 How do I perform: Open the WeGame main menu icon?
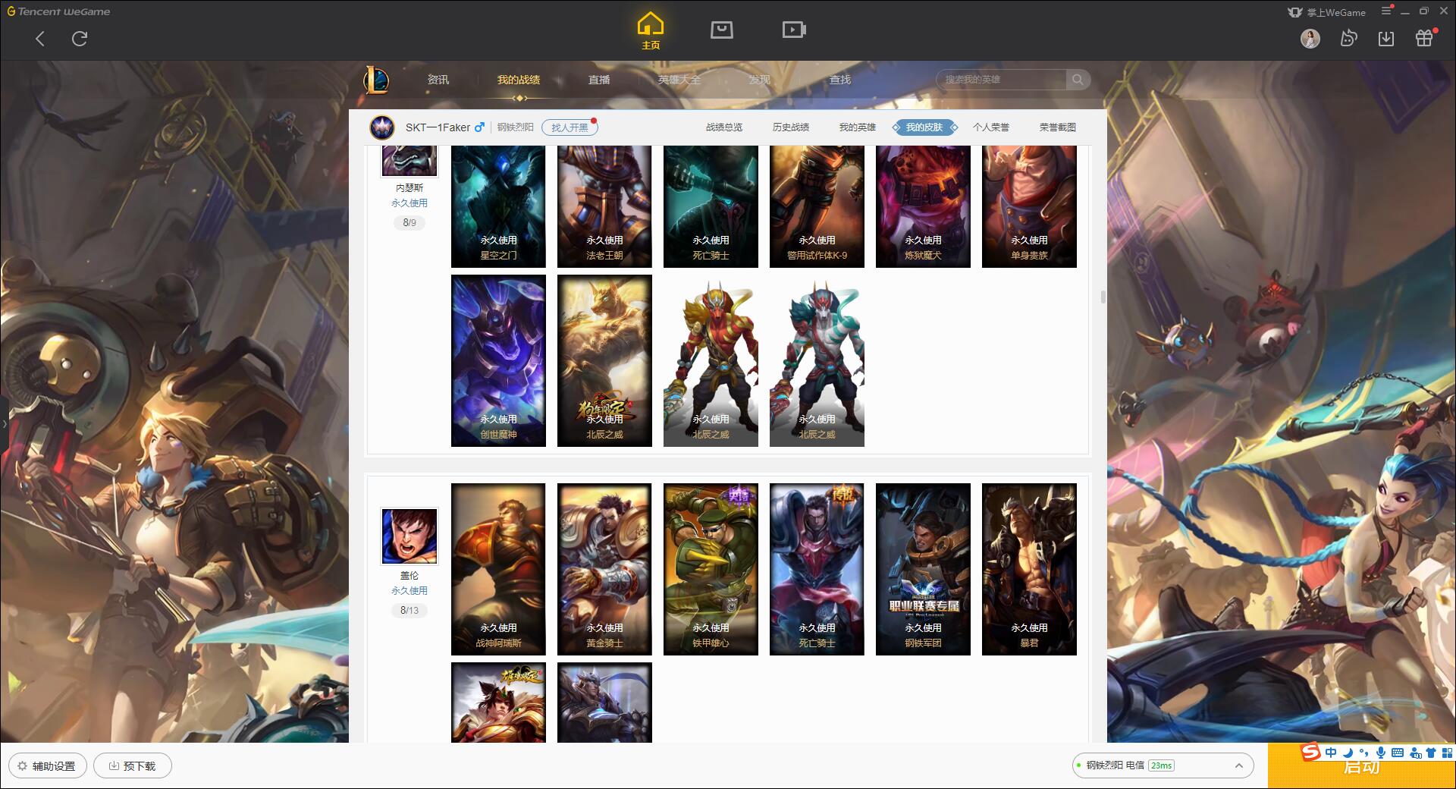1386,11
